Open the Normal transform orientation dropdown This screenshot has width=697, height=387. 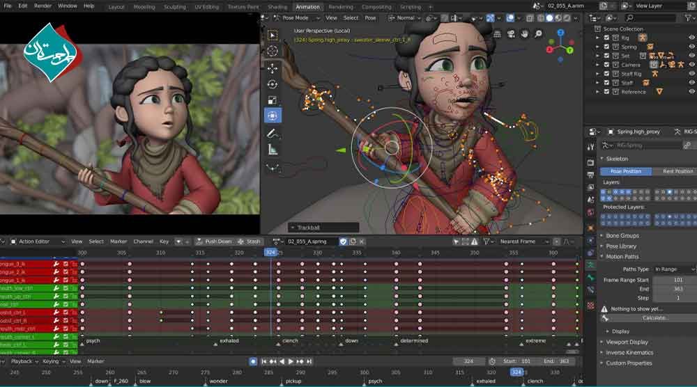tap(406, 18)
